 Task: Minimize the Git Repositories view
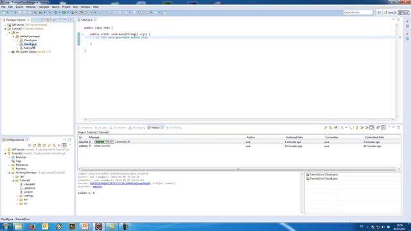[x=64, y=140]
